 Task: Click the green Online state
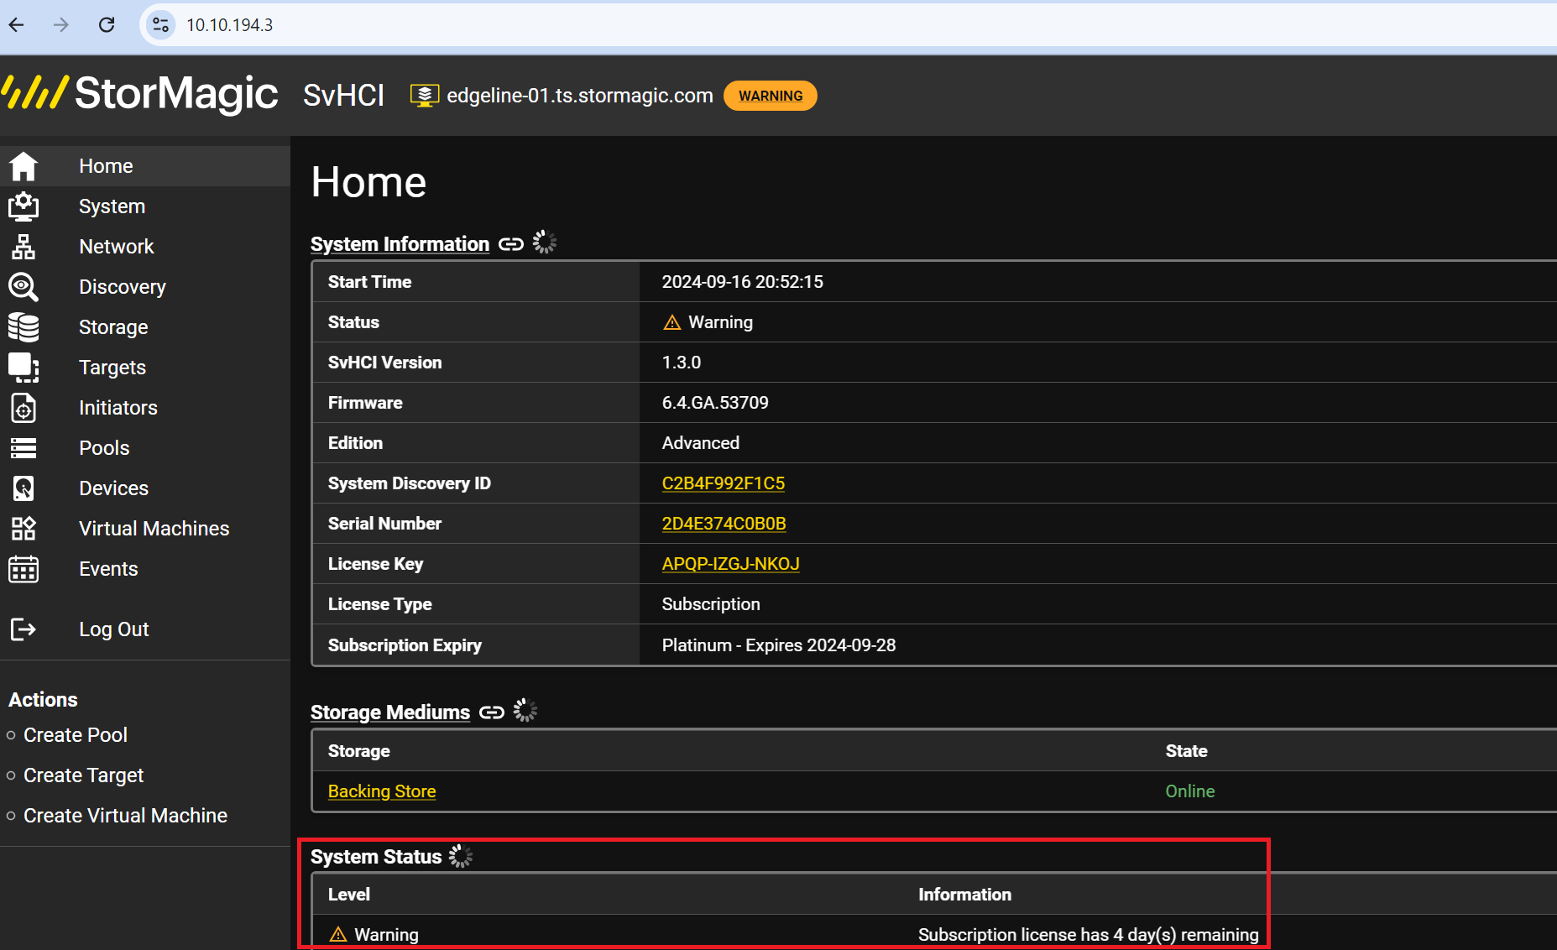click(1190, 791)
